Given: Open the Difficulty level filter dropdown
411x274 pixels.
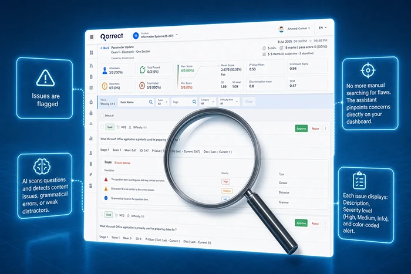Looking at the screenshot, I should click(229, 102).
